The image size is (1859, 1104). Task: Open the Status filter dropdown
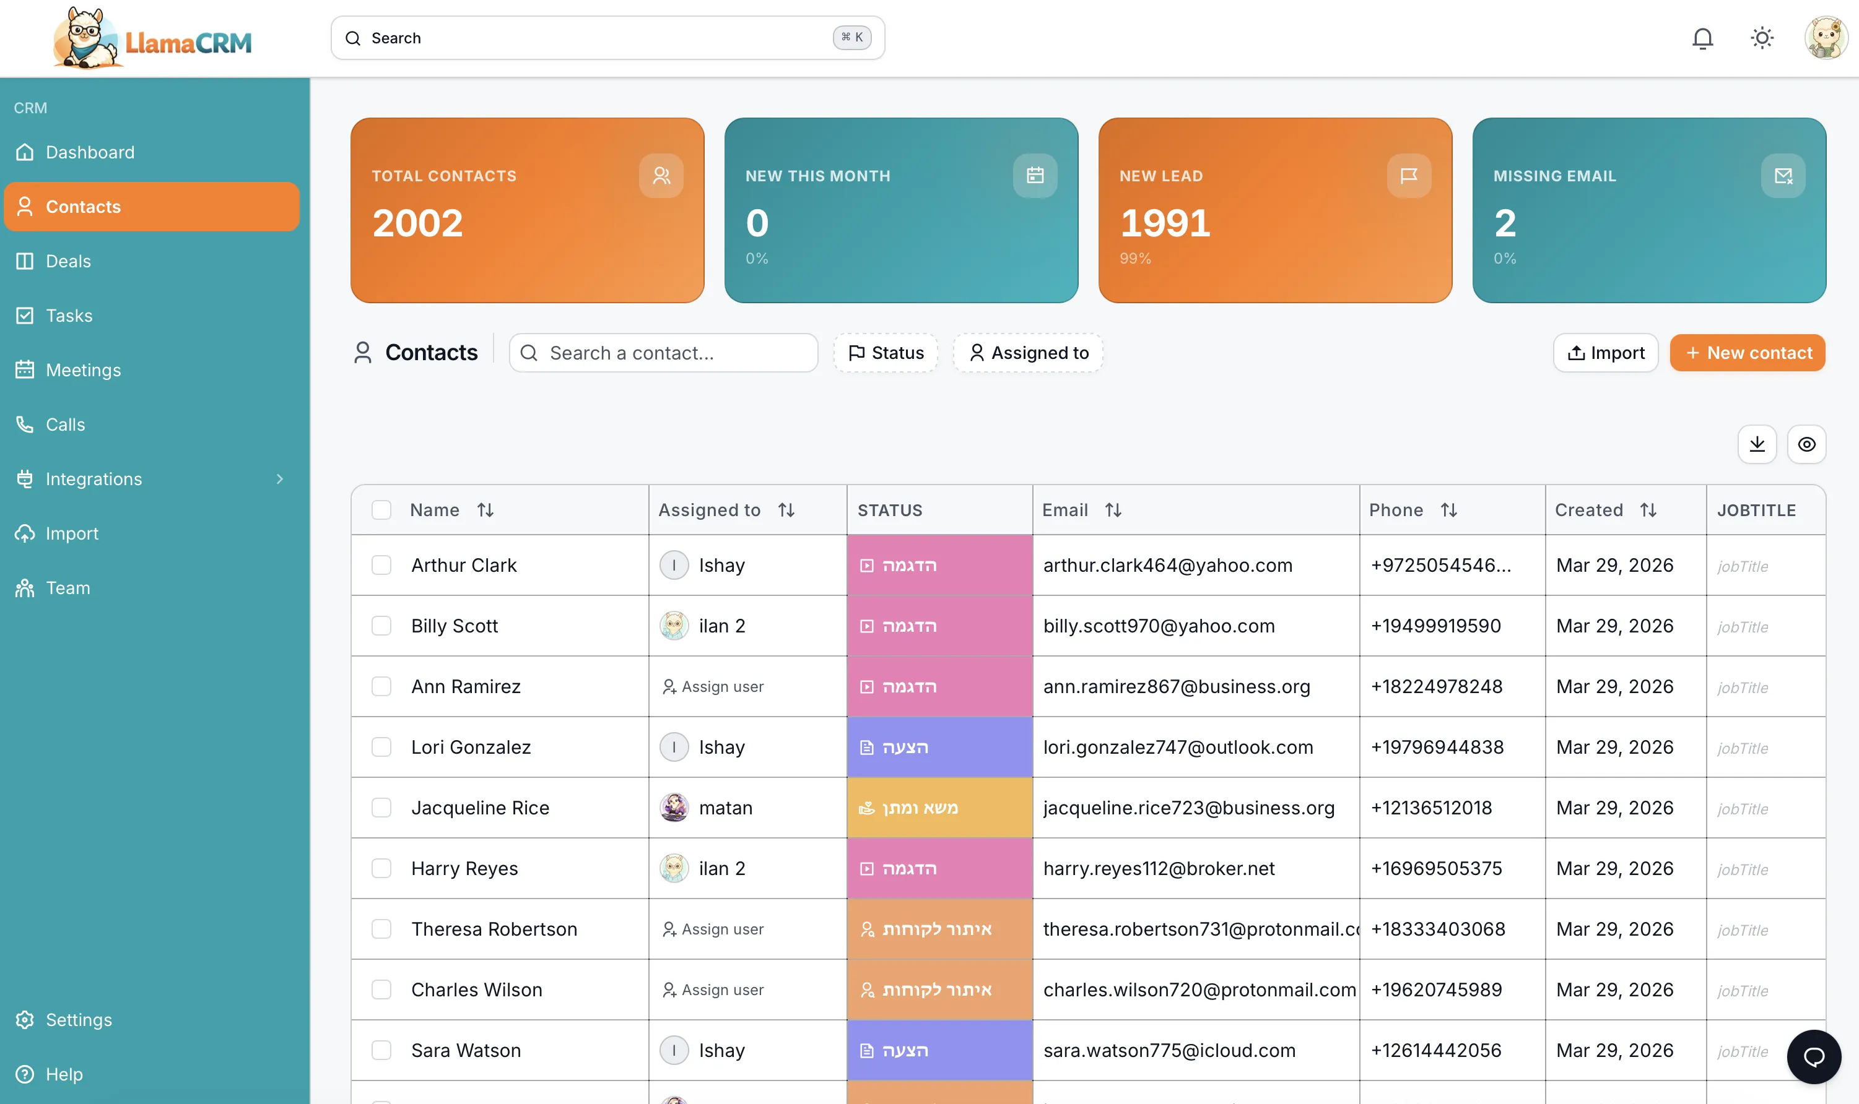tap(886, 353)
